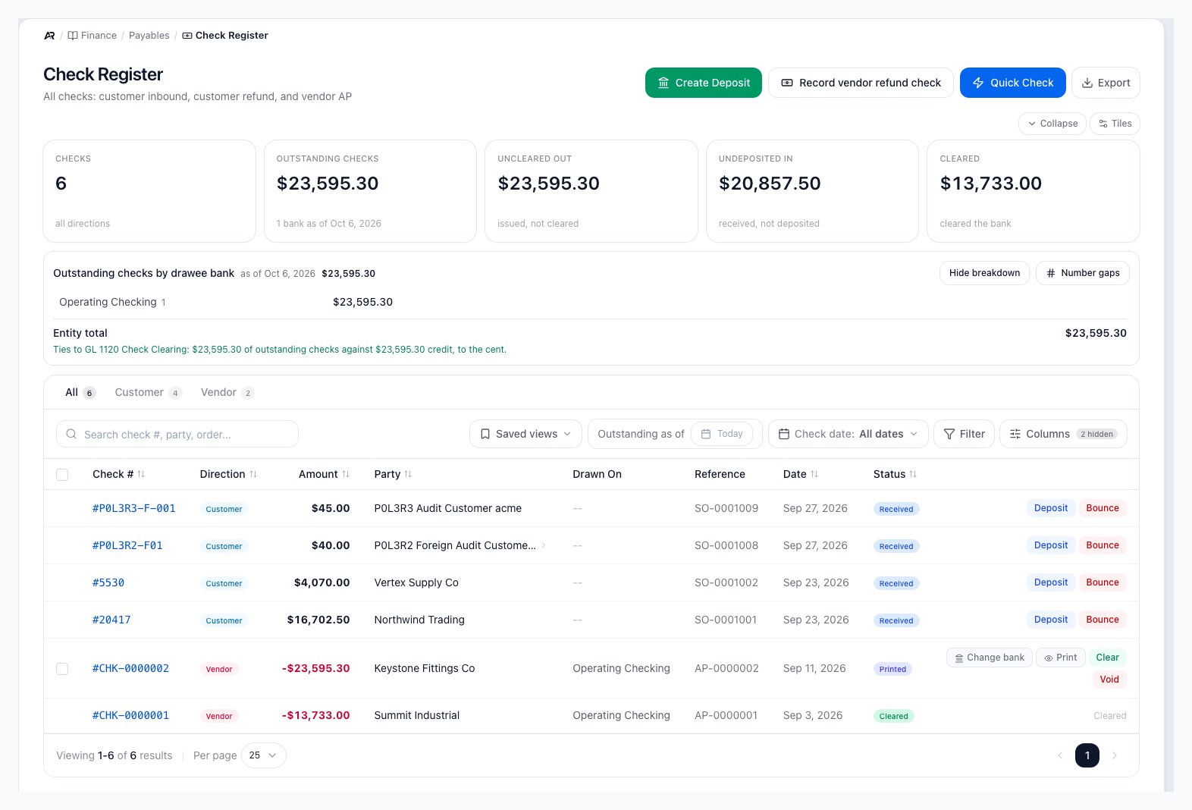
Task: Click Record vendor refund check
Action: [x=861, y=83]
